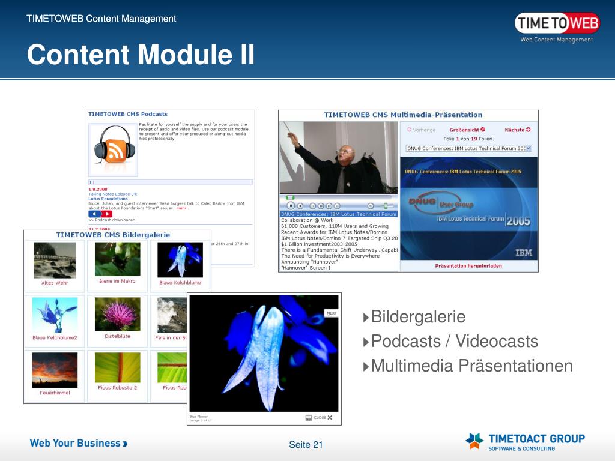Click the red 'mehr...' link

(183, 208)
